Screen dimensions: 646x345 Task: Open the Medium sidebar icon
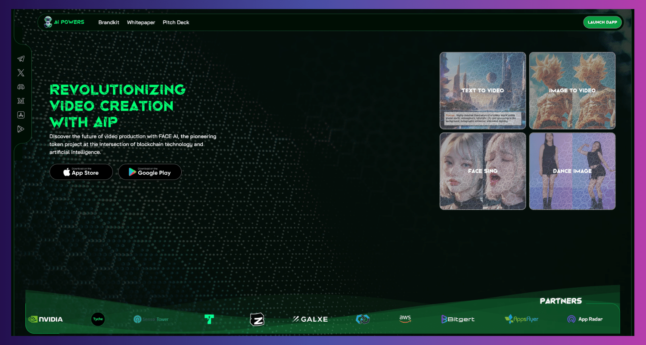click(21, 101)
